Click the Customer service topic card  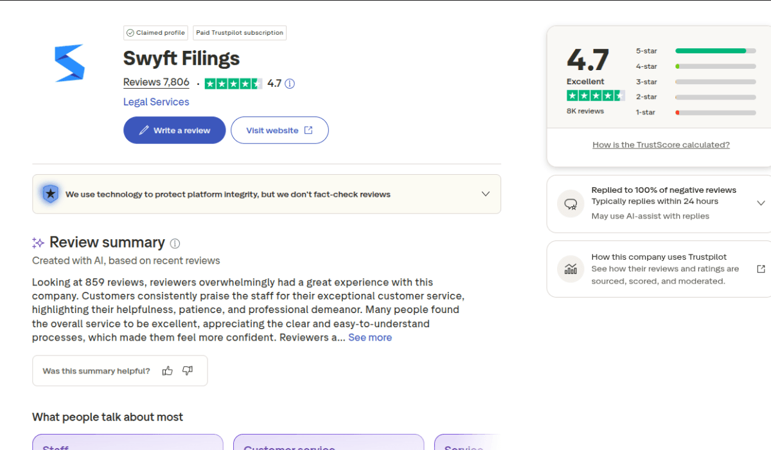(x=328, y=442)
